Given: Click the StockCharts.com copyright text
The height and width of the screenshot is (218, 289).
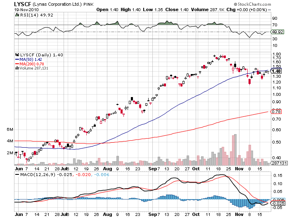Looking at the screenshot, I should coord(253,4).
